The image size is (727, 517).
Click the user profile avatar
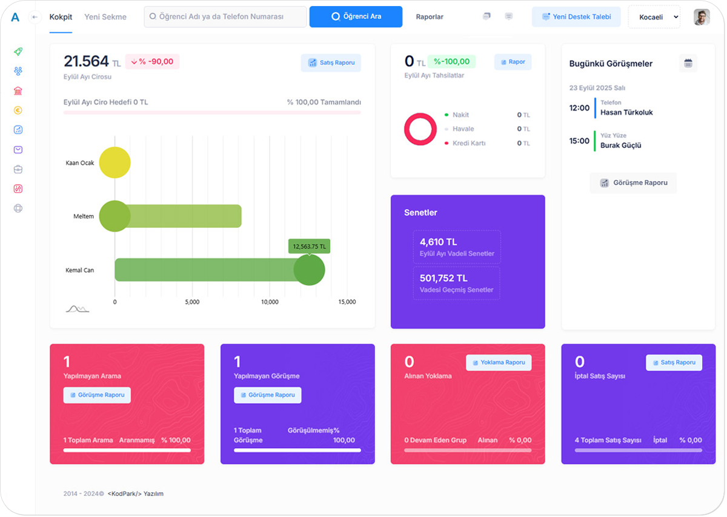click(x=702, y=17)
